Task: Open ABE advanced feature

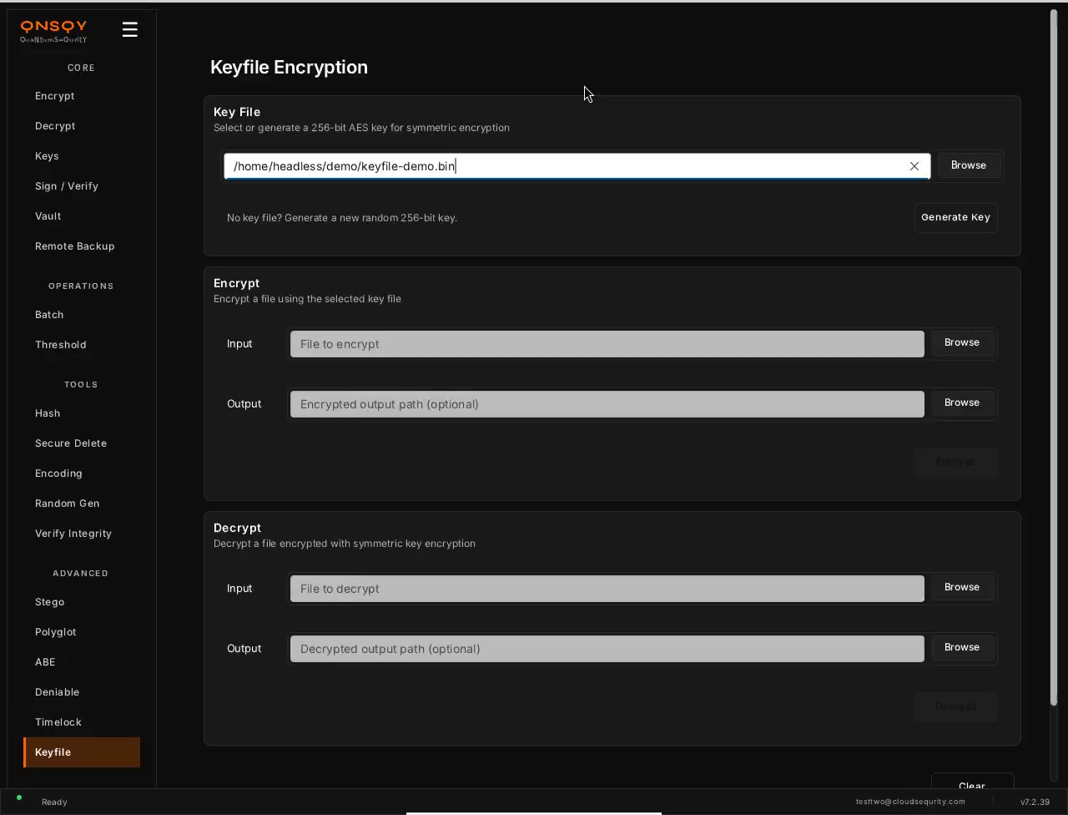Action: click(82, 662)
